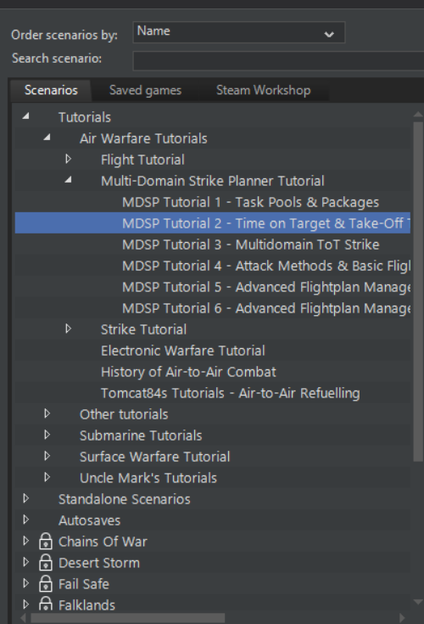
Task: Expand the Uncle Mark's Tutorials node
Action: point(47,477)
